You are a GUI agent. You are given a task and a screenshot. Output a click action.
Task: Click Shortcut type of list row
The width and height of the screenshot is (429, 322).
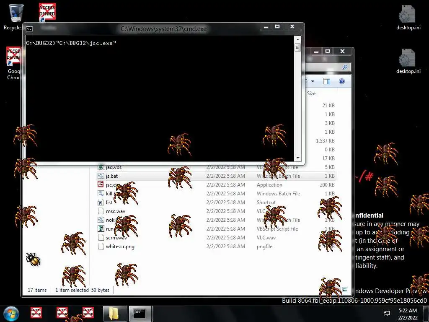pos(266,203)
